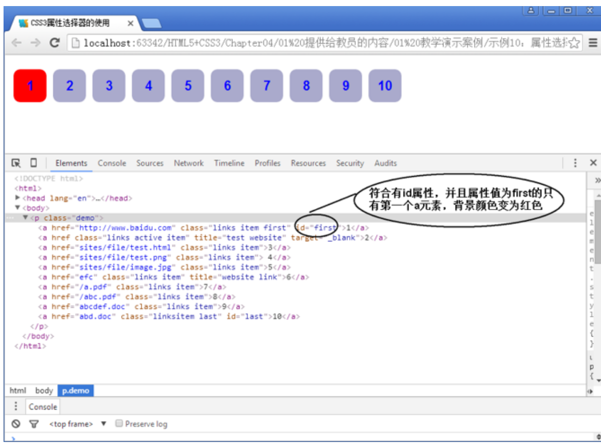Select html in the breadcrumb bar

click(x=18, y=390)
